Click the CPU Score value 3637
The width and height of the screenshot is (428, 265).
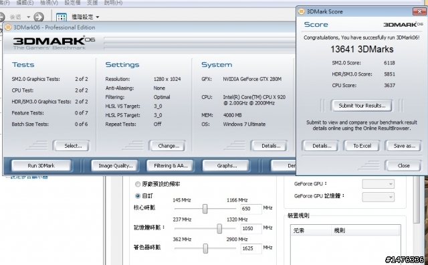(389, 85)
